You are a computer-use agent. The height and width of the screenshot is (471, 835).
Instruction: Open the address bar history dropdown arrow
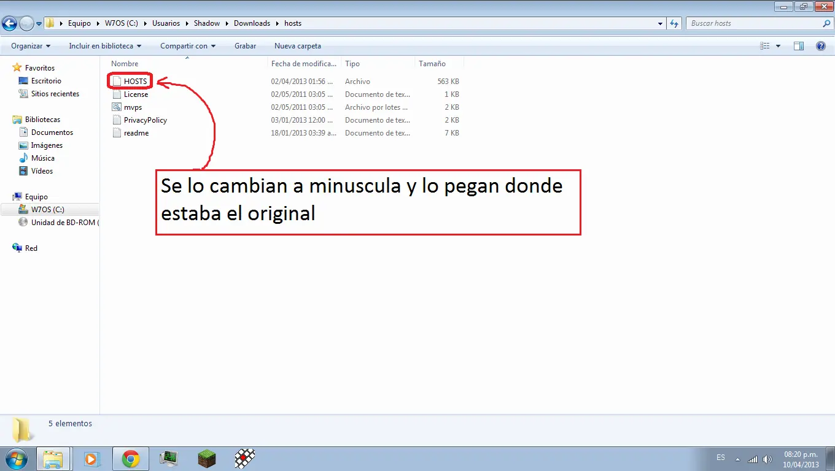coord(660,23)
